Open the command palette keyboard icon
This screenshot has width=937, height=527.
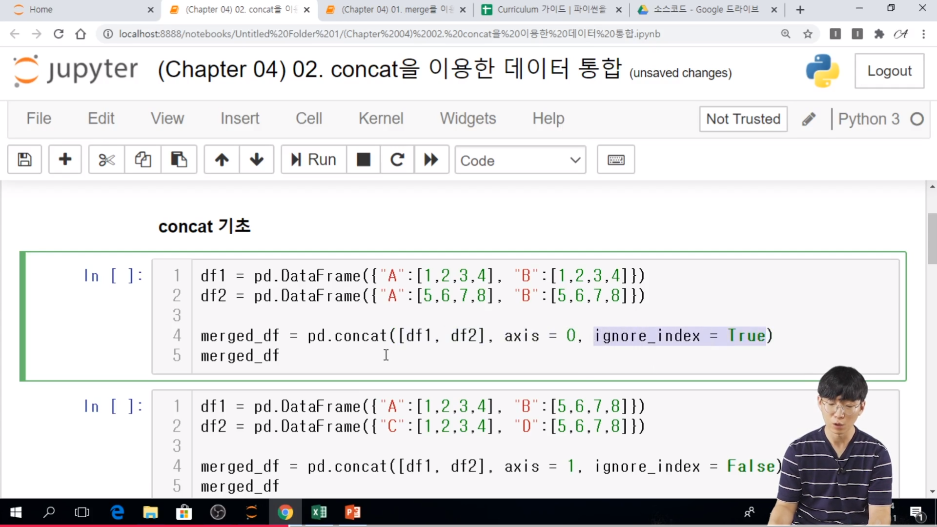(x=616, y=160)
